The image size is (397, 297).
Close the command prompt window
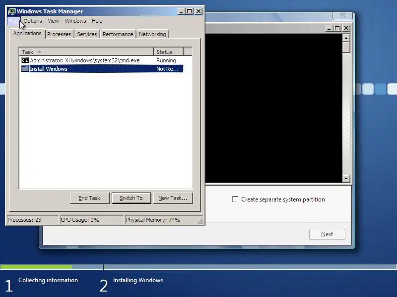(x=346, y=28)
